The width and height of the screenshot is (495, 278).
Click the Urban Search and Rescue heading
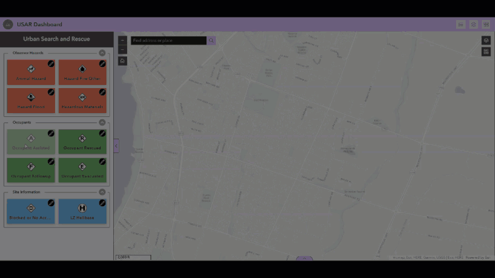56,39
